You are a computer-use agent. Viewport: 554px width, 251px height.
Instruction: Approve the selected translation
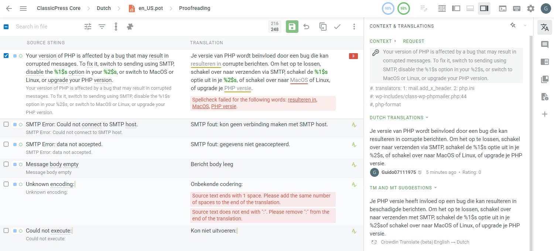337,27
